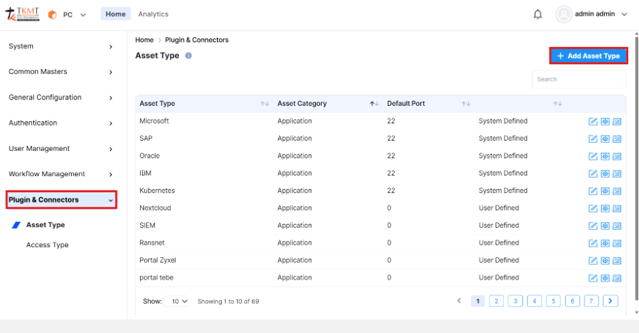Open the Show rows-per-page dropdown
The height and width of the screenshot is (333, 639).
177,301
